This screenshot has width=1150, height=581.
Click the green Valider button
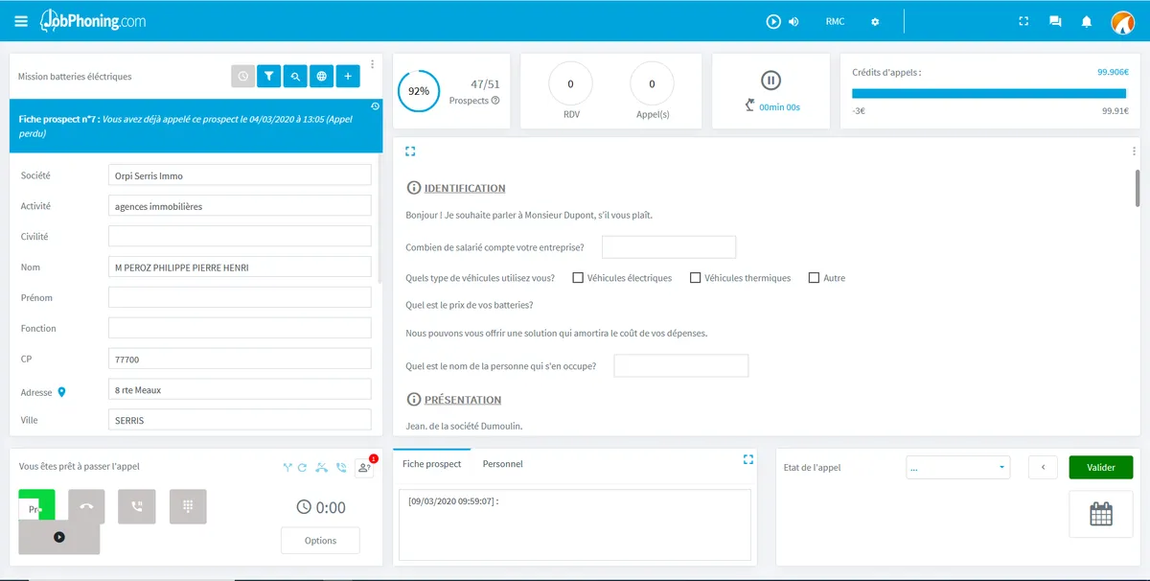click(1101, 468)
